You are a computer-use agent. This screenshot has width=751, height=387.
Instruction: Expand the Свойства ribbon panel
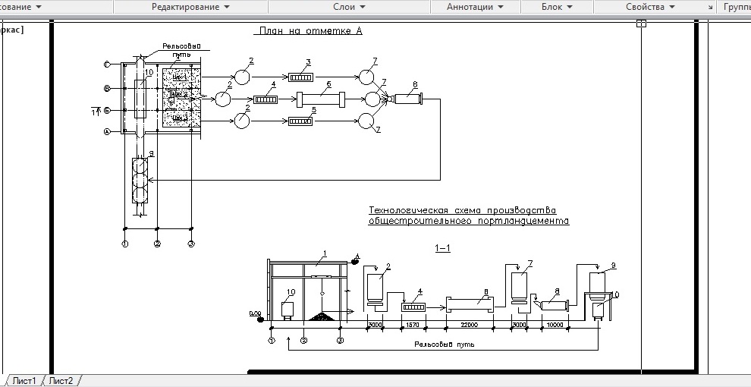point(650,7)
